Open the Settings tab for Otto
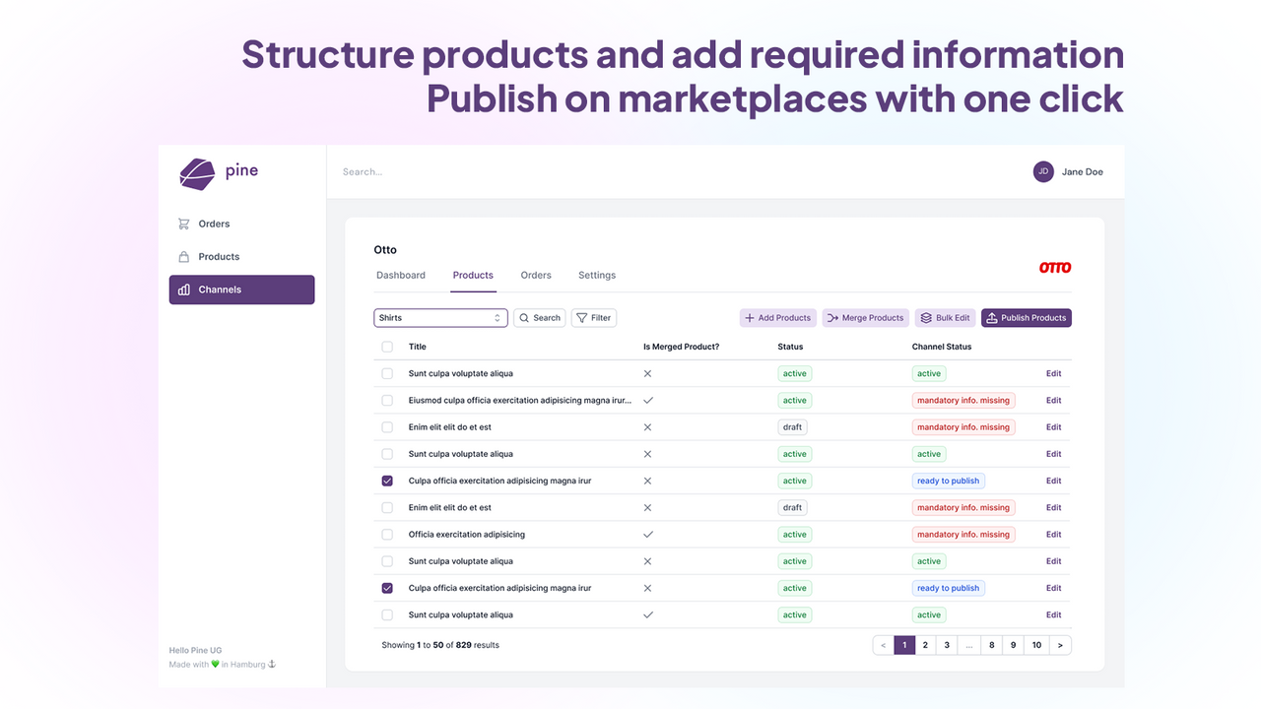The height and width of the screenshot is (709, 1261). [596, 275]
